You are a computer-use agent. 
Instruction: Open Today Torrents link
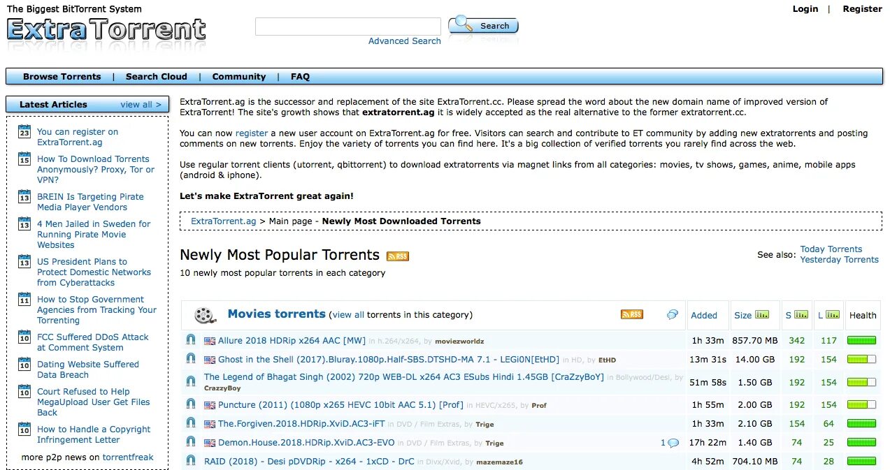click(831, 249)
